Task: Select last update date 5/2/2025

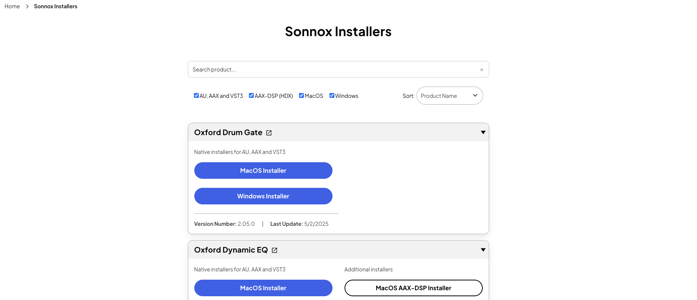Action: click(316, 224)
